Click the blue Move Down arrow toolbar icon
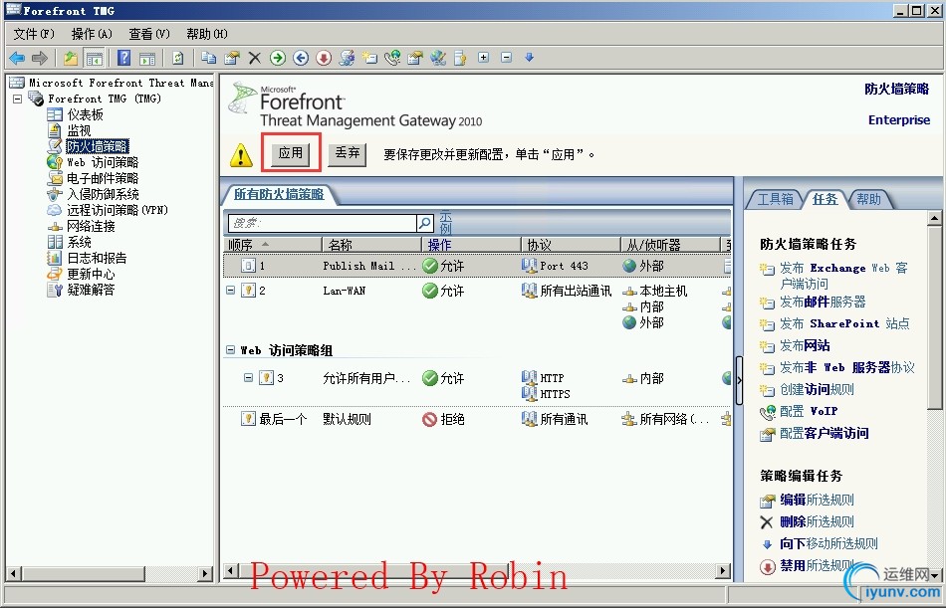 [529, 58]
